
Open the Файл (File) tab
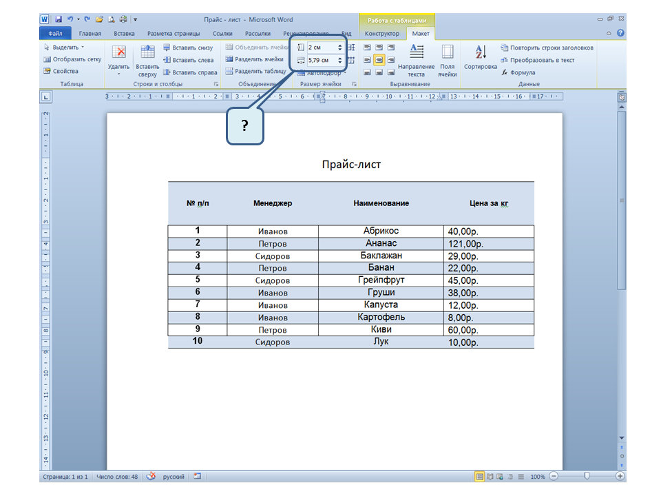56,33
